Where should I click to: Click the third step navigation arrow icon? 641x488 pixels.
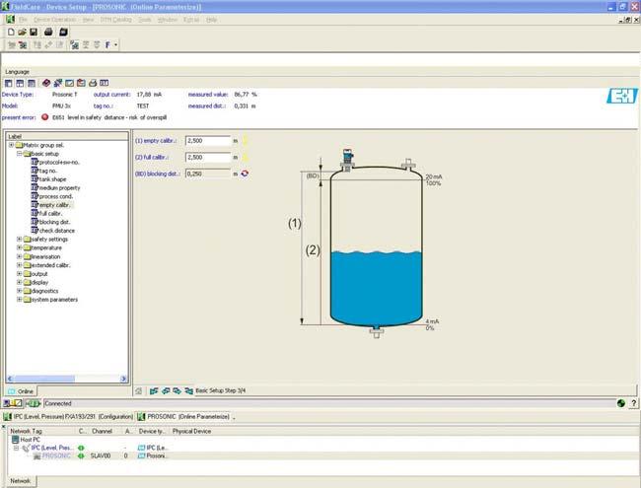coord(177,391)
